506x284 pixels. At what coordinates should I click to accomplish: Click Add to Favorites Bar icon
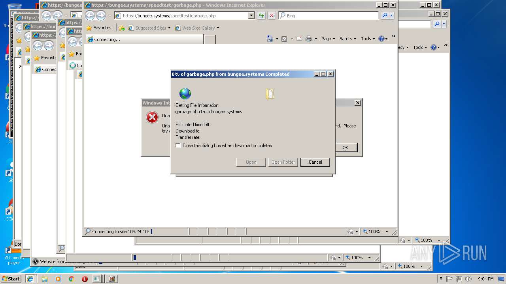(x=122, y=28)
